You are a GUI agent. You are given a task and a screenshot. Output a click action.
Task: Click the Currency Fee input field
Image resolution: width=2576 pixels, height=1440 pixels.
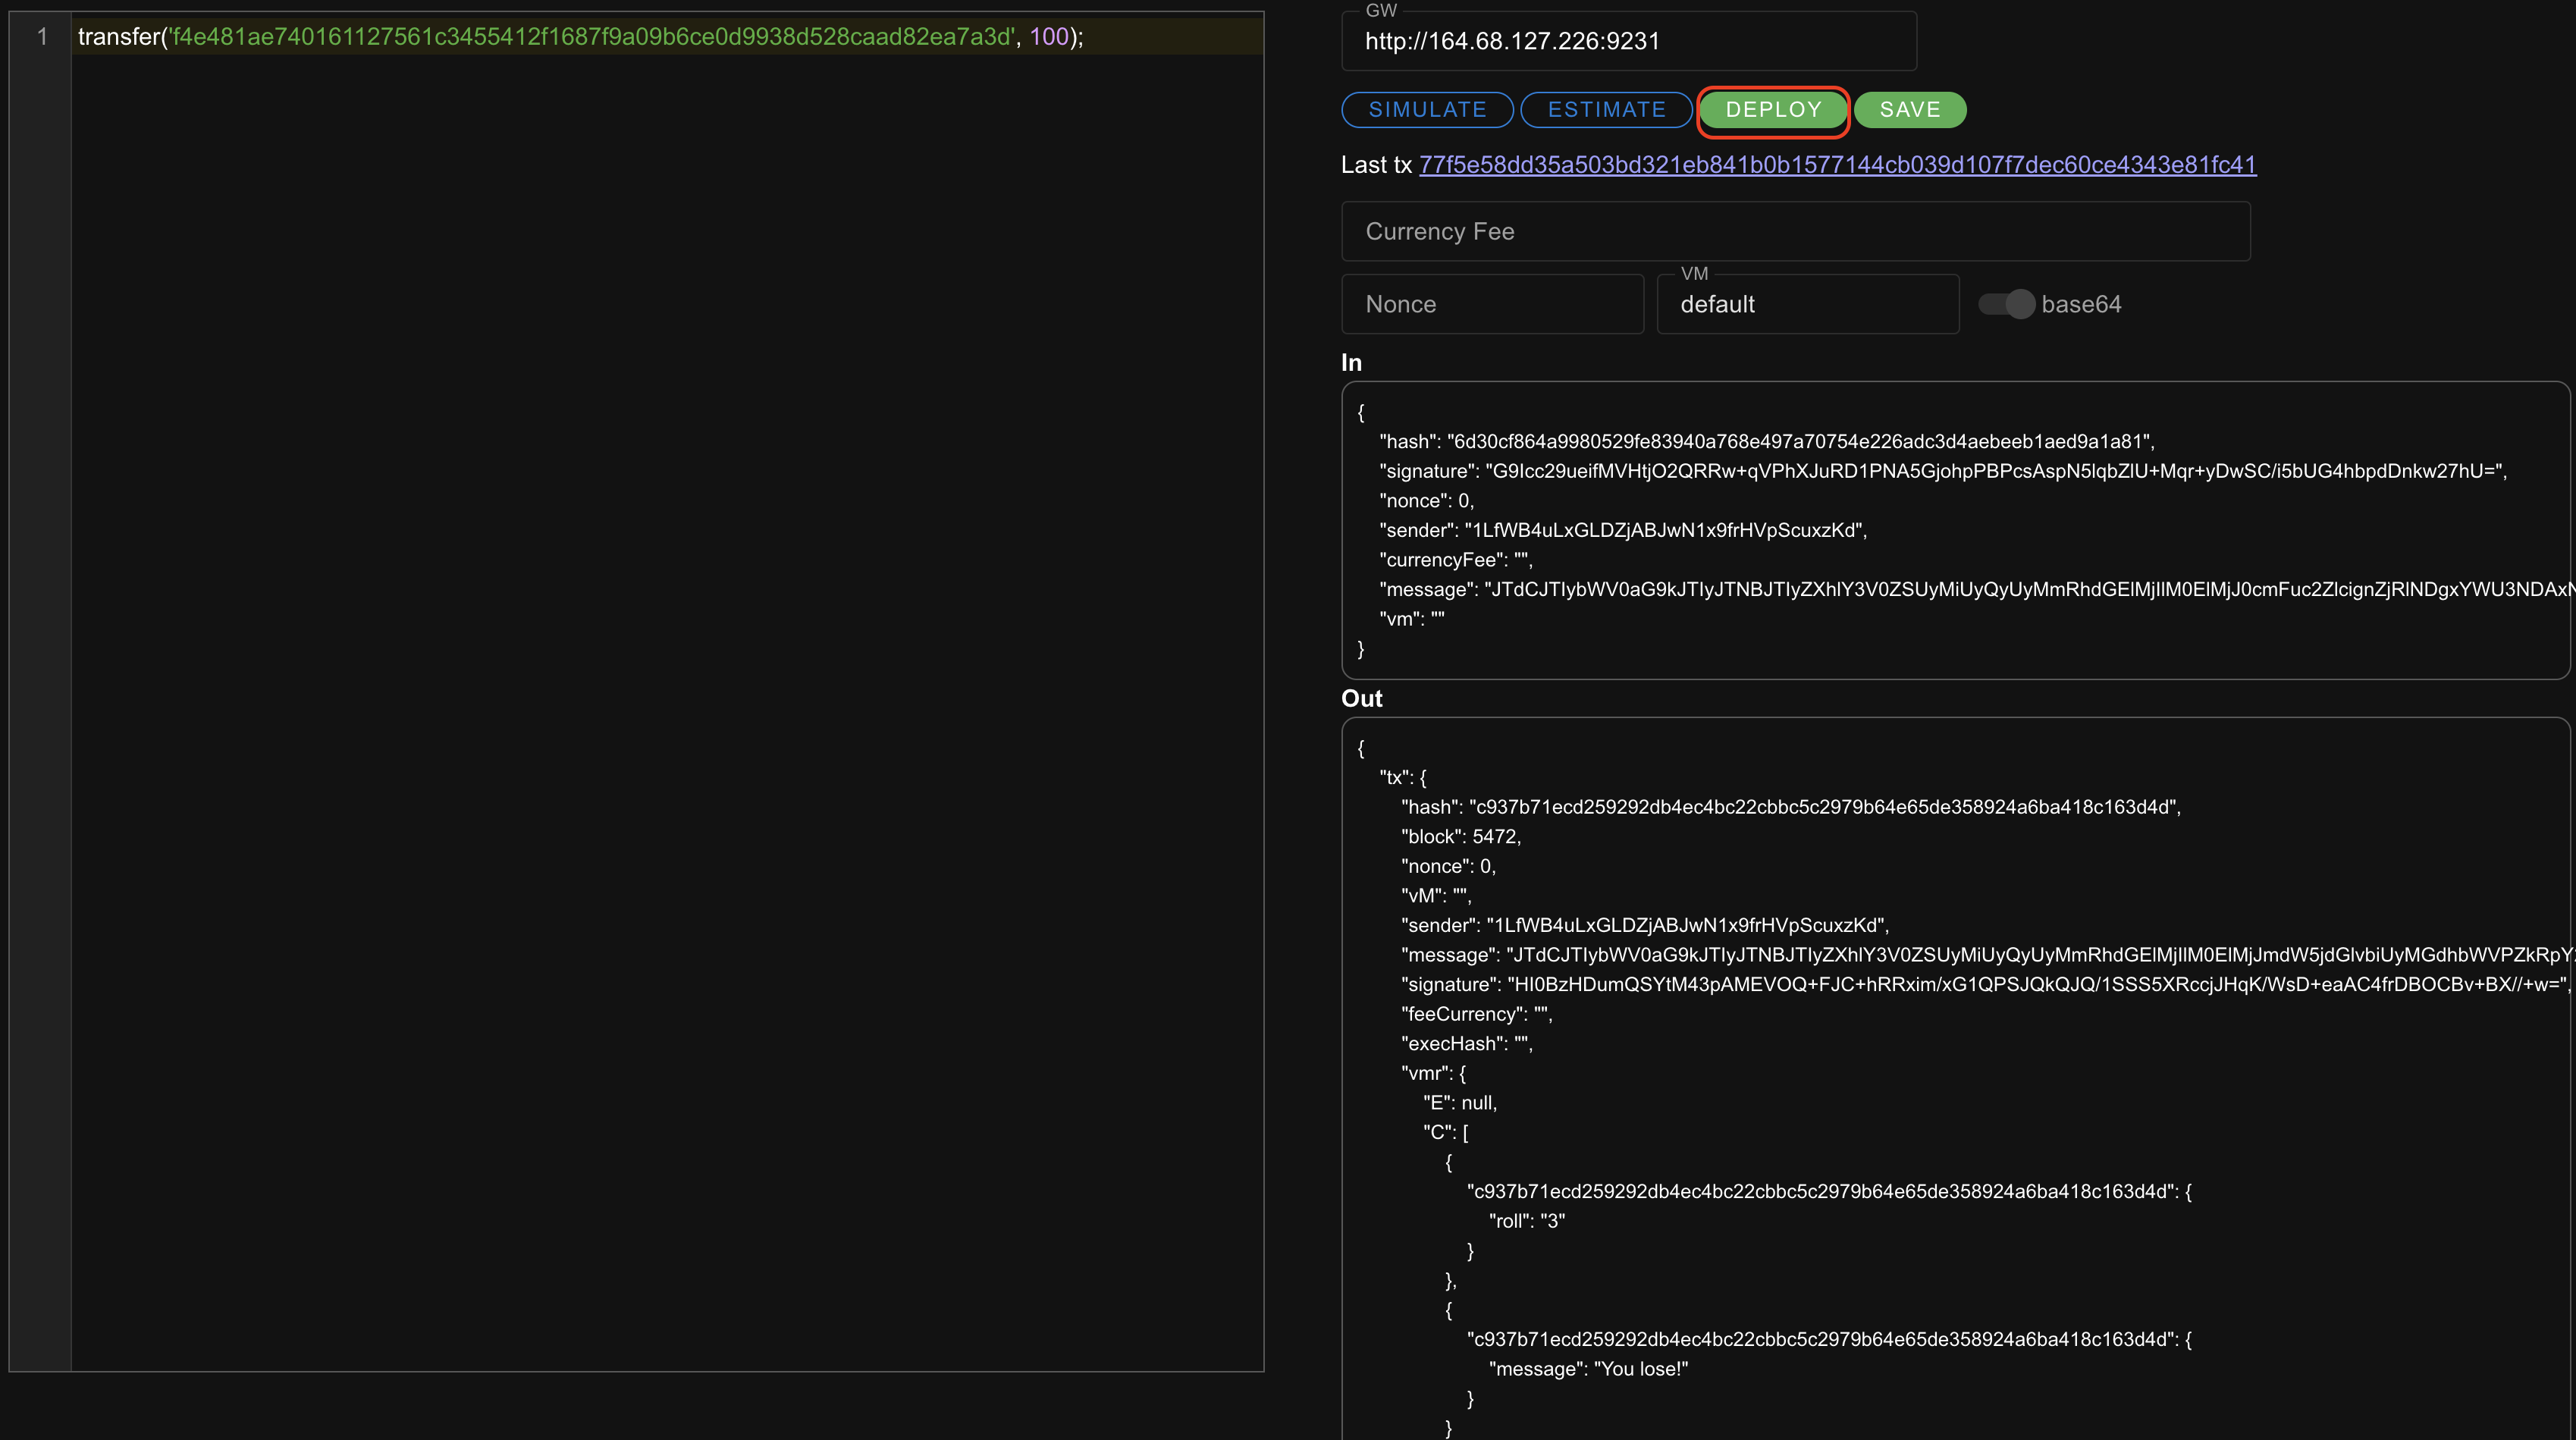1795,231
